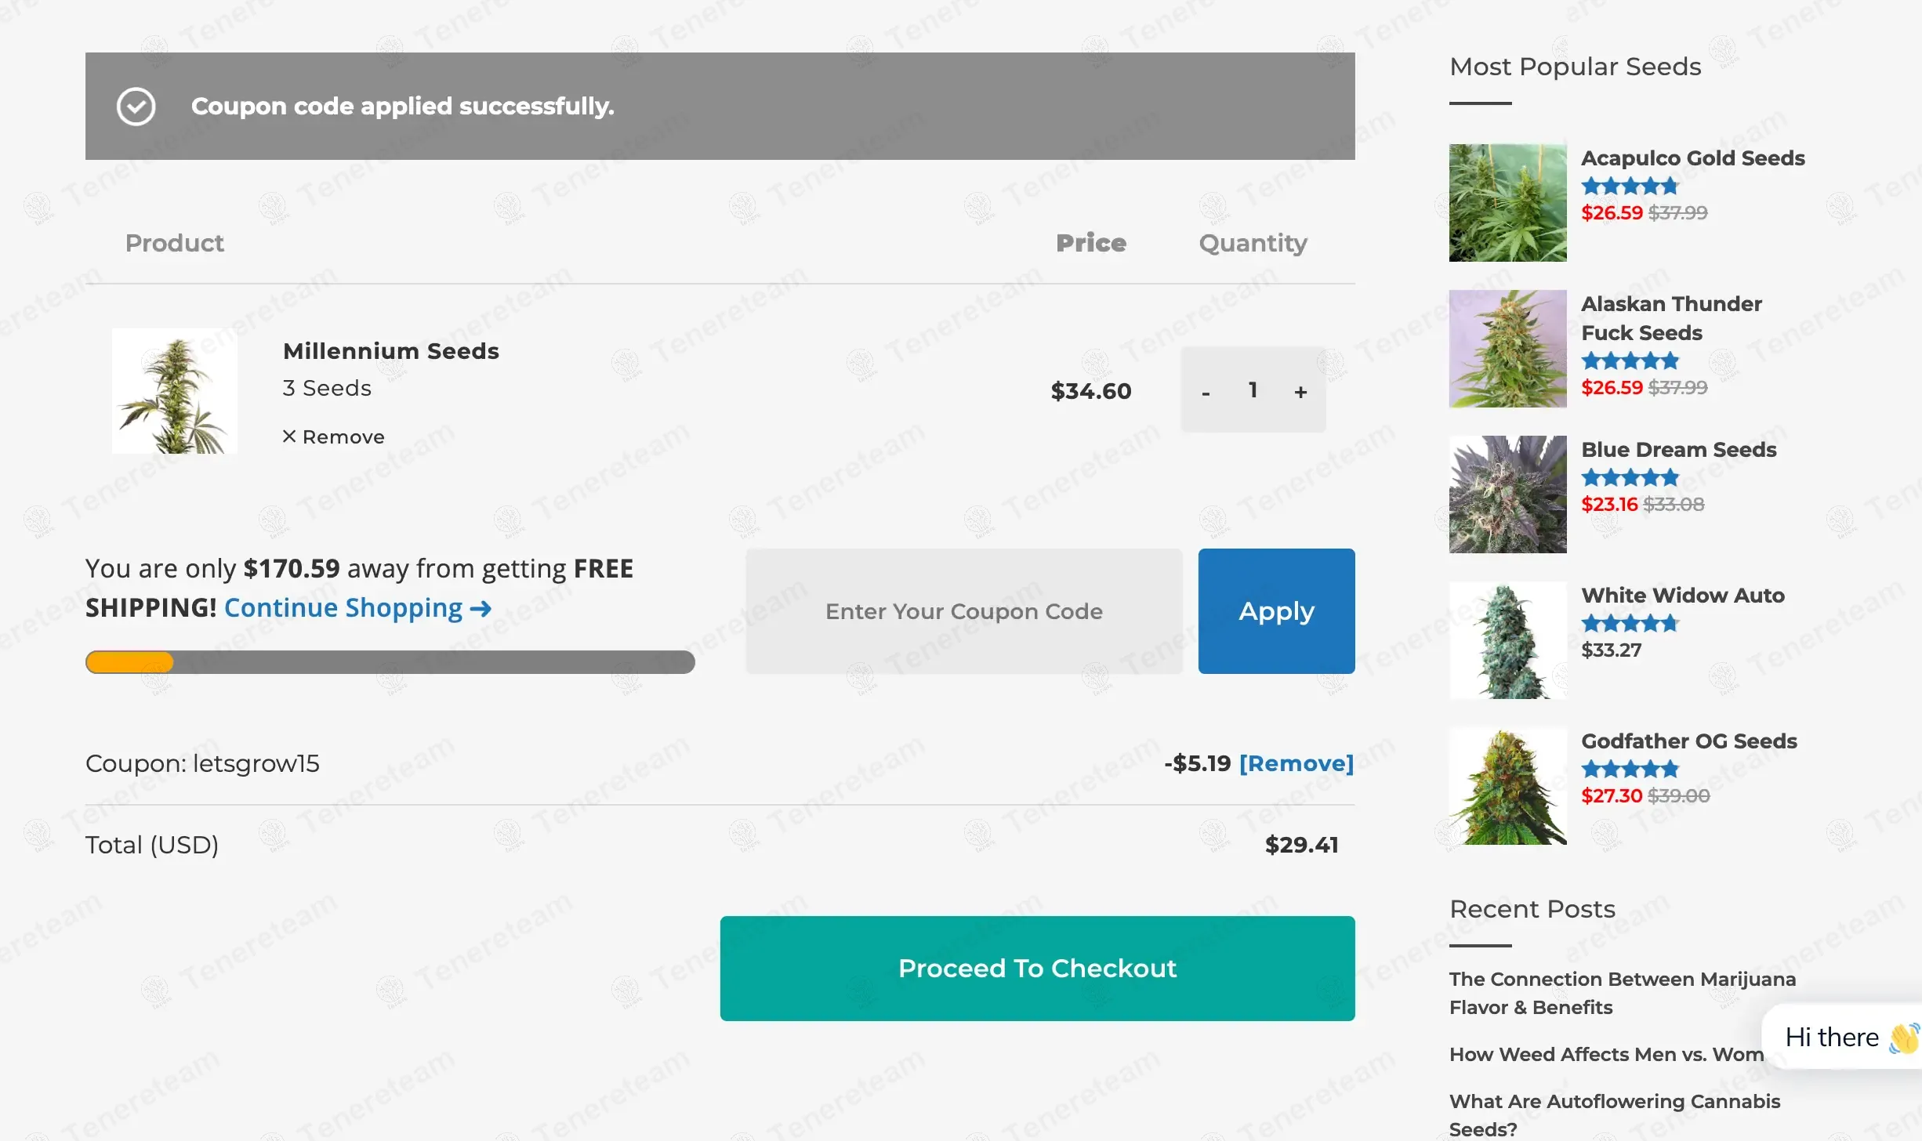
Task: Proceed To Checkout
Action: (x=1038, y=969)
